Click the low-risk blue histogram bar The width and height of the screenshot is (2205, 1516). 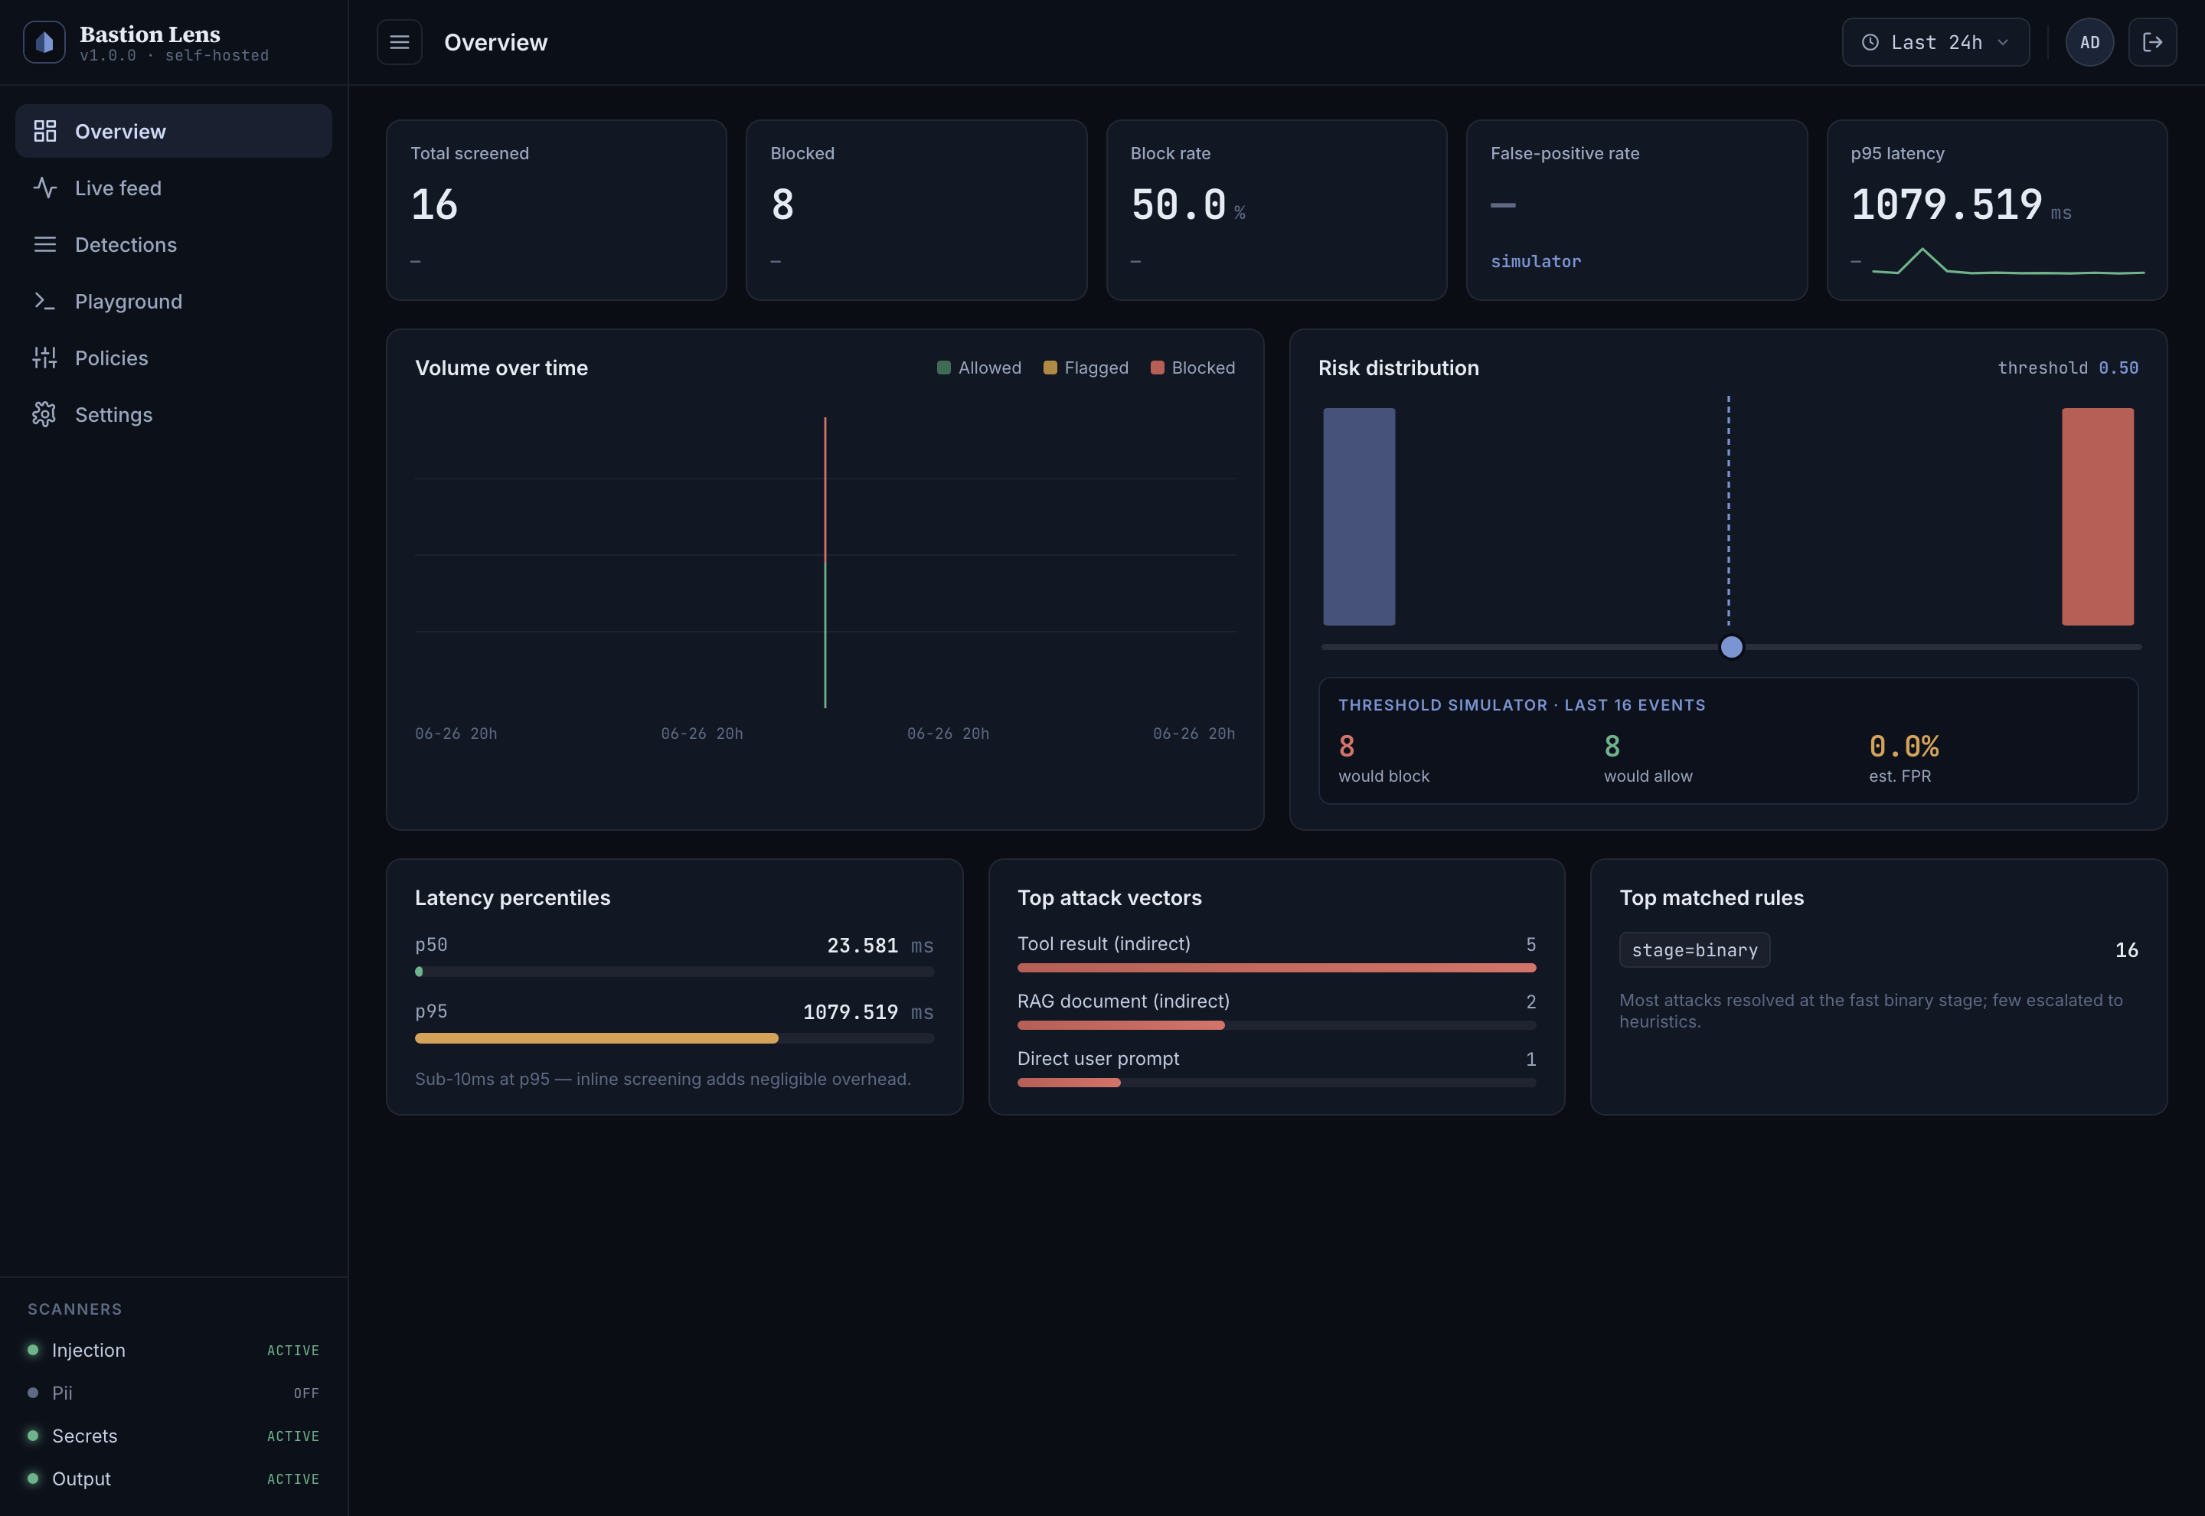(1359, 517)
